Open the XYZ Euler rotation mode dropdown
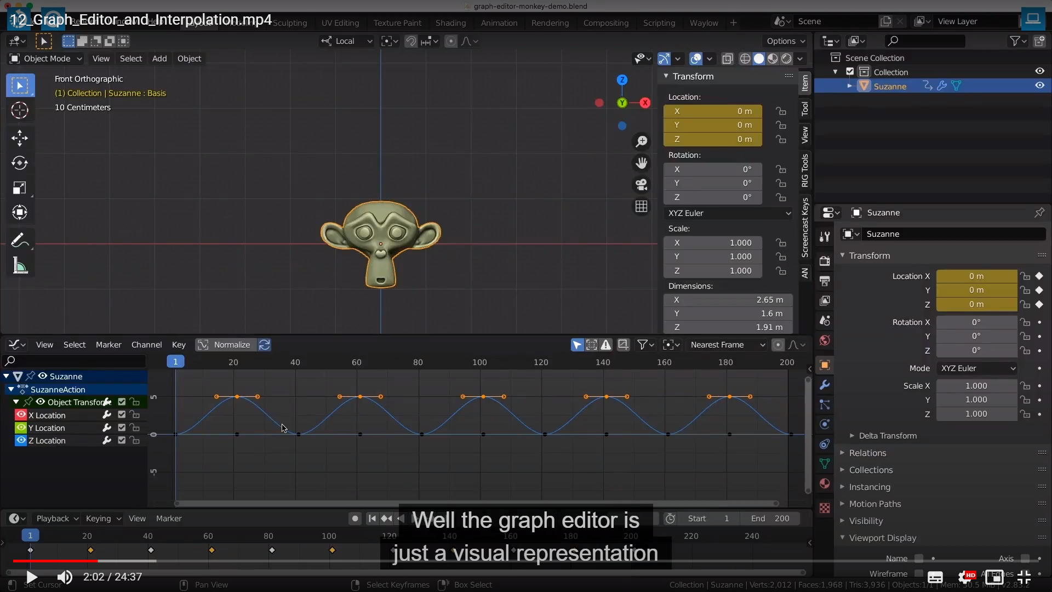 coord(729,213)
